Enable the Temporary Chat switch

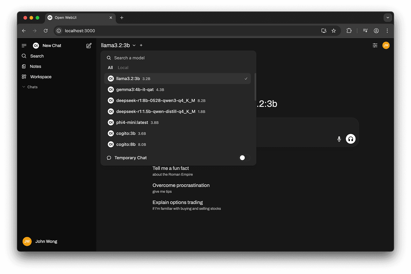(x=245, y=158)
